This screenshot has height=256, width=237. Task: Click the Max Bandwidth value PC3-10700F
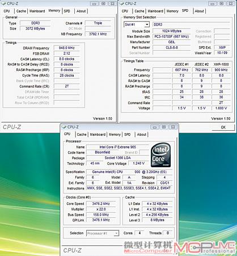point(172,36)
